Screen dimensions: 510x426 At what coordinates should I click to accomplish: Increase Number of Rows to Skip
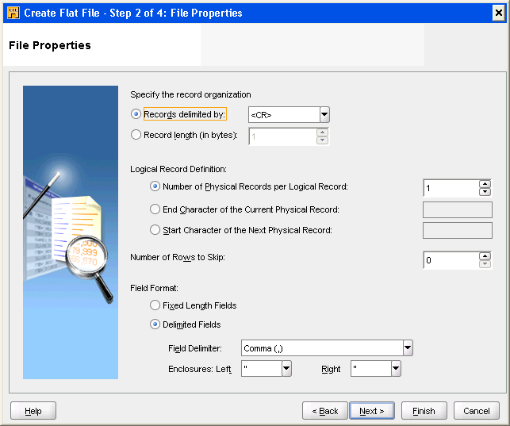coord(485,256)
